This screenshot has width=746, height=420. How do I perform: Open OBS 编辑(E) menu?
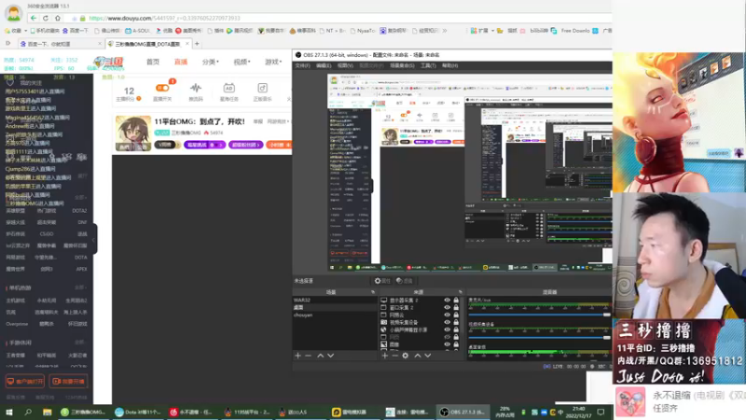tap(324, 65)
